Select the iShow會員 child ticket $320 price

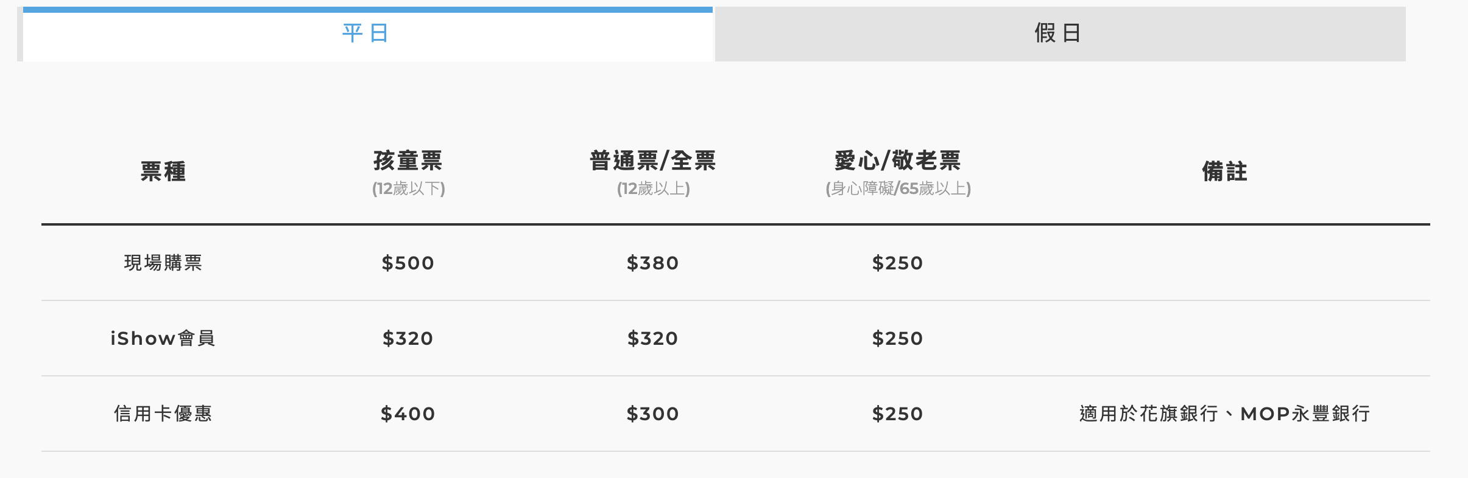[408, 338]
